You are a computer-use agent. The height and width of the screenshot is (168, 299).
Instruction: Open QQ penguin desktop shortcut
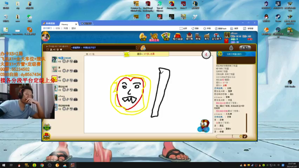(x=266, y=18)
